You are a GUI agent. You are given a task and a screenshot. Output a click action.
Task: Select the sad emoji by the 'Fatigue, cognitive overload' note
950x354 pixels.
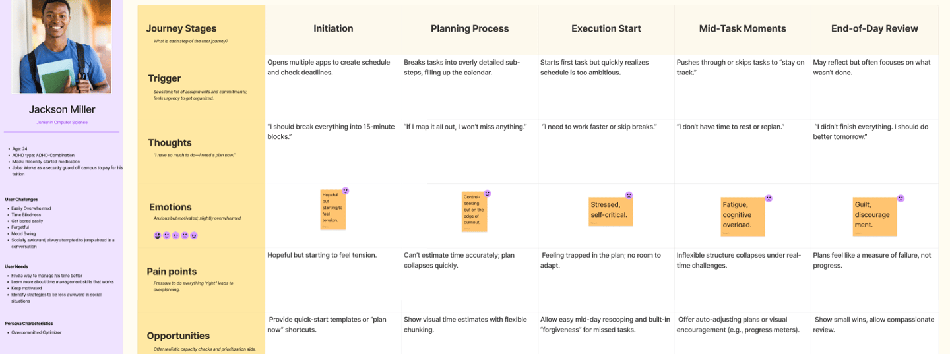coord(769,198)
